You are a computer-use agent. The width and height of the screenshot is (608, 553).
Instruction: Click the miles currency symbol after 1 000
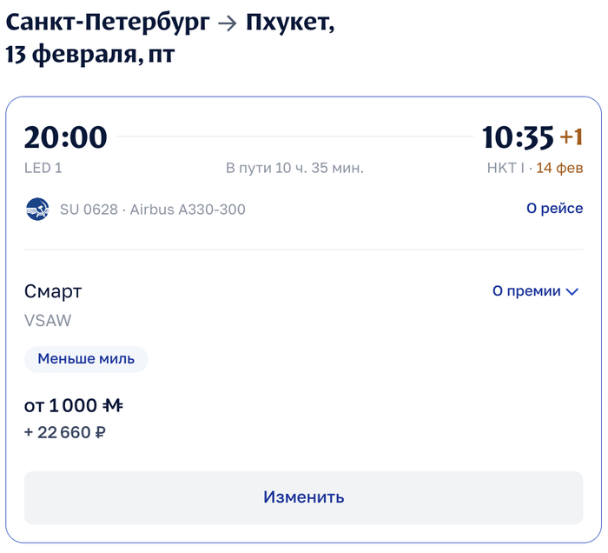coord(113,405)
